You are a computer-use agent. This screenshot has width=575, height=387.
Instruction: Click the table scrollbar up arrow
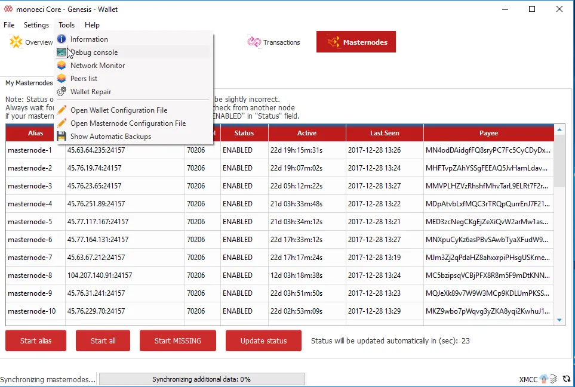559,129
